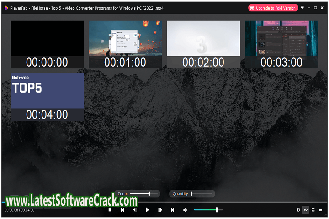Click the Quantity slider track

(x=201, y=193)
